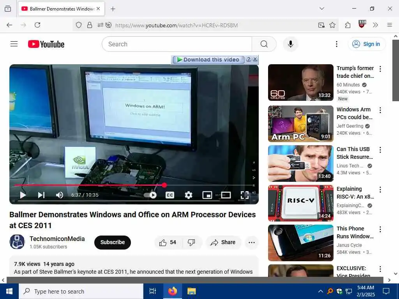
Task: Open menu for Trump's former trade chief video
Action: click(x=380, y=69)
